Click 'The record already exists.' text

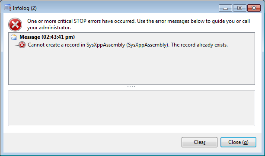199,45
